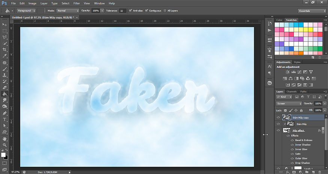328x174 pixels.
Task: Open the Mode Normal dropdown
Action: pos(67,10)
